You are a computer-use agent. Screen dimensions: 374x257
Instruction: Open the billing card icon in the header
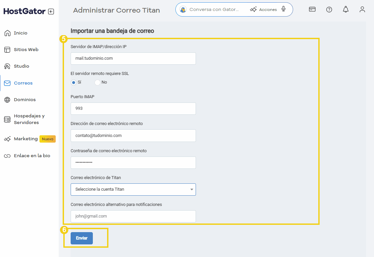click(x=312, y=9)
